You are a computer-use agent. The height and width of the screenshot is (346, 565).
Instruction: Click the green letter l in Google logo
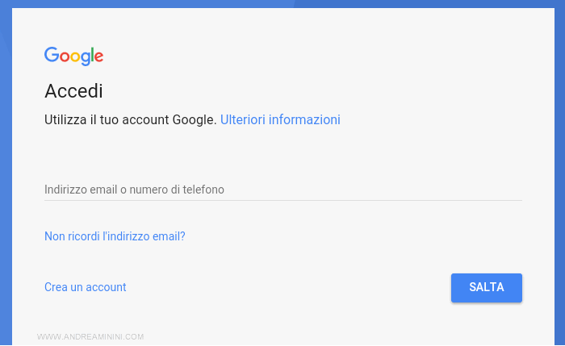click(x=92, y=54)
